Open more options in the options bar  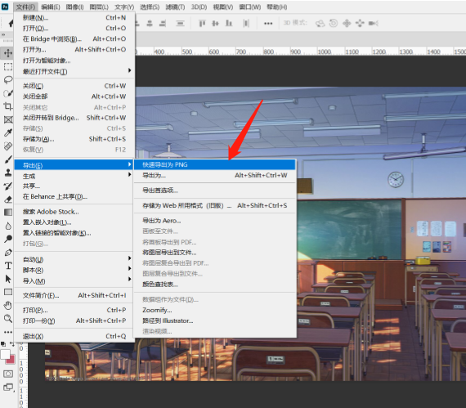tap(268, 23)
